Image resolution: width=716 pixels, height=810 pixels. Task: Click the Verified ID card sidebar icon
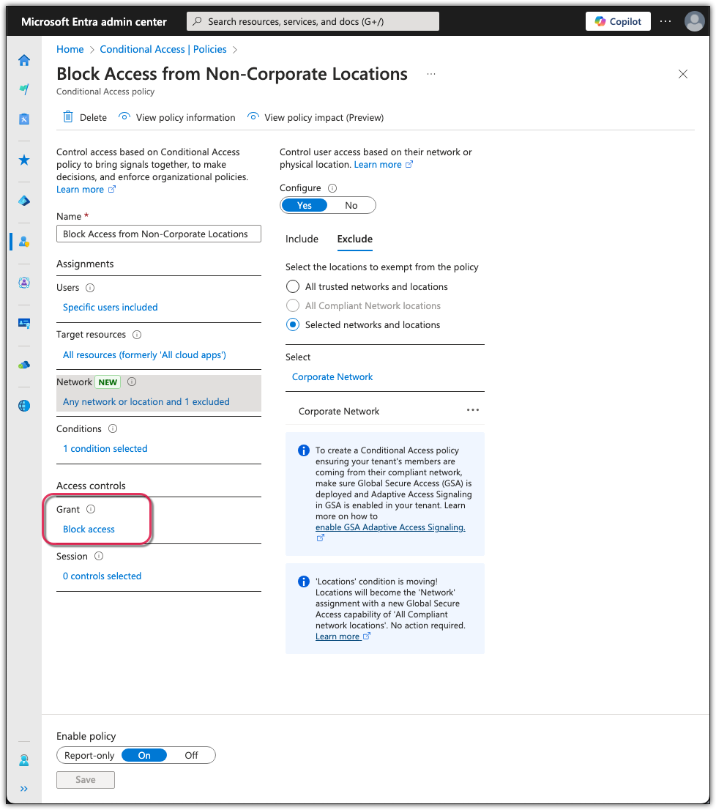tap(23, 324)
